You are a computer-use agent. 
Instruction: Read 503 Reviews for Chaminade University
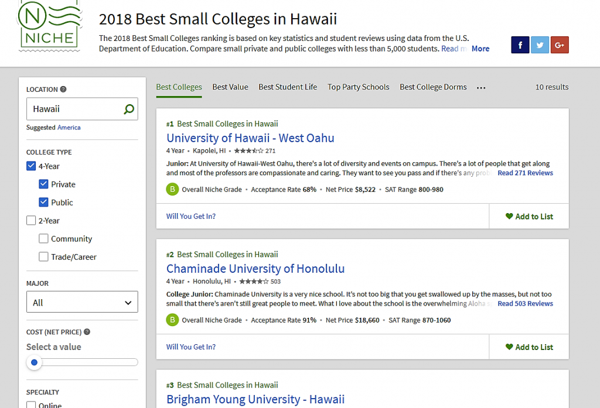[x=526, y=304]
